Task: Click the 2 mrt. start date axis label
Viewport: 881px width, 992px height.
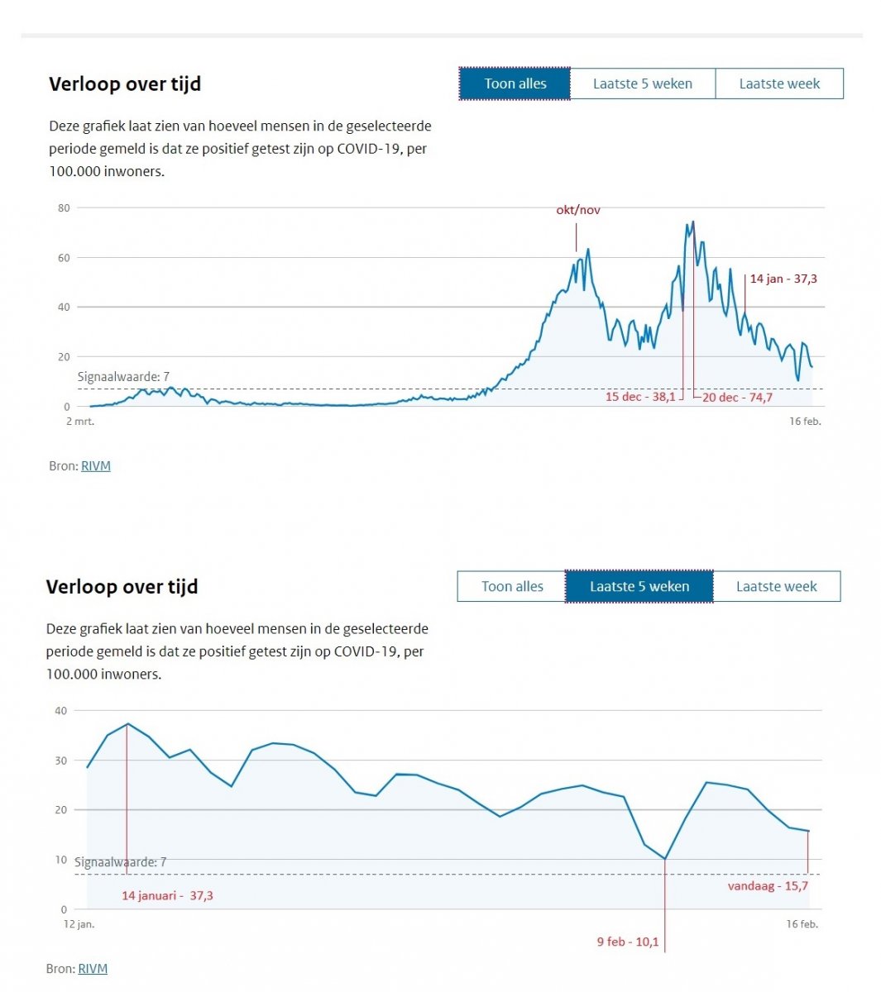Action: [80, 422]
